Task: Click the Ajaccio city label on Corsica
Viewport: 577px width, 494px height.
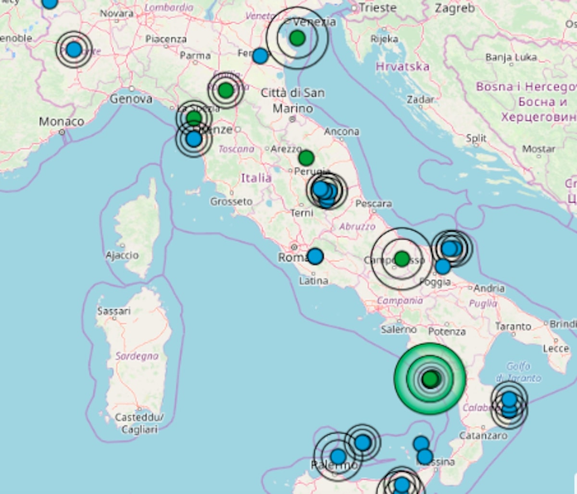Action: click(x=122, y=255)
